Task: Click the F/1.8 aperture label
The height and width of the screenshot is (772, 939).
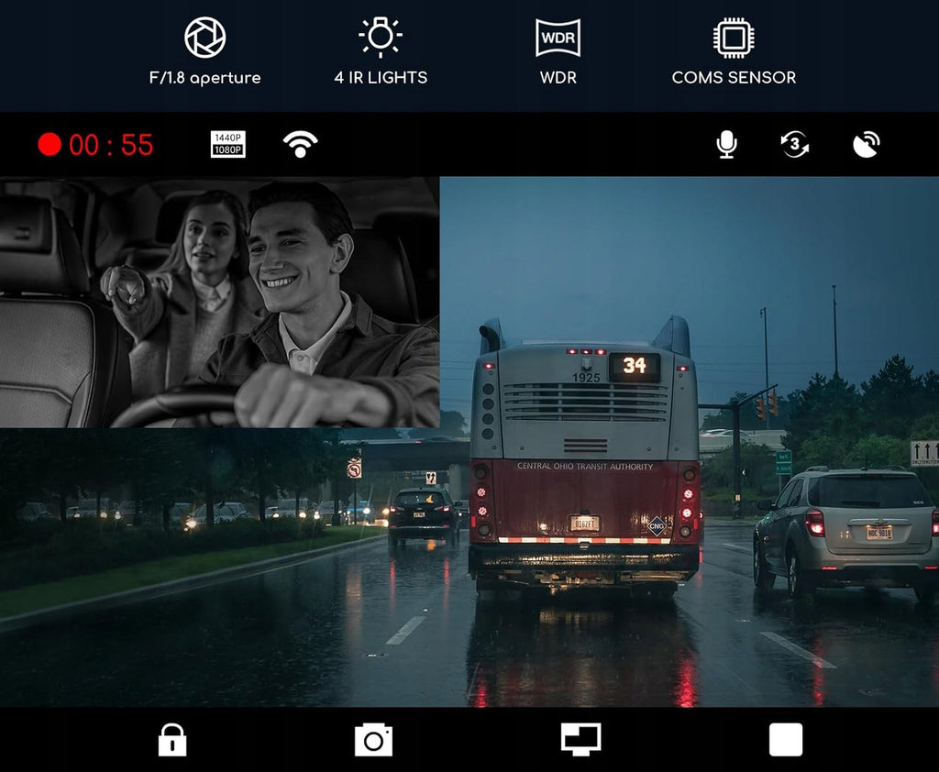Action: [x=204, y=78]
